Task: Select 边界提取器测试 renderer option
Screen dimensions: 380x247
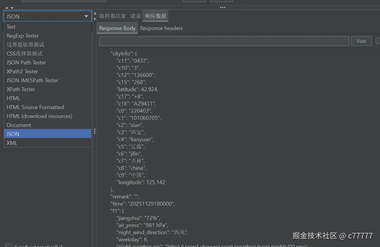Action: point(47,45)
